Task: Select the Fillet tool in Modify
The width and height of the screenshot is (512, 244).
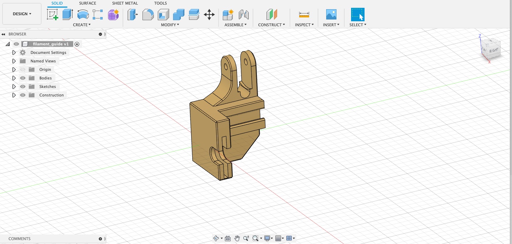Action: point(148,15)
